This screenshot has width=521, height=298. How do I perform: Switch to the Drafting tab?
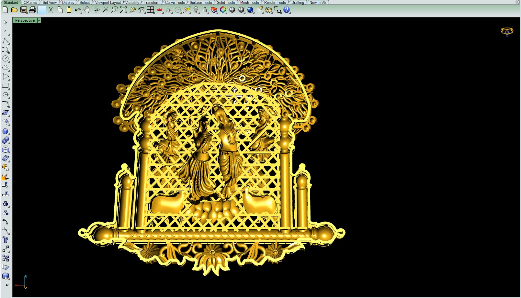tap(298, 3)
